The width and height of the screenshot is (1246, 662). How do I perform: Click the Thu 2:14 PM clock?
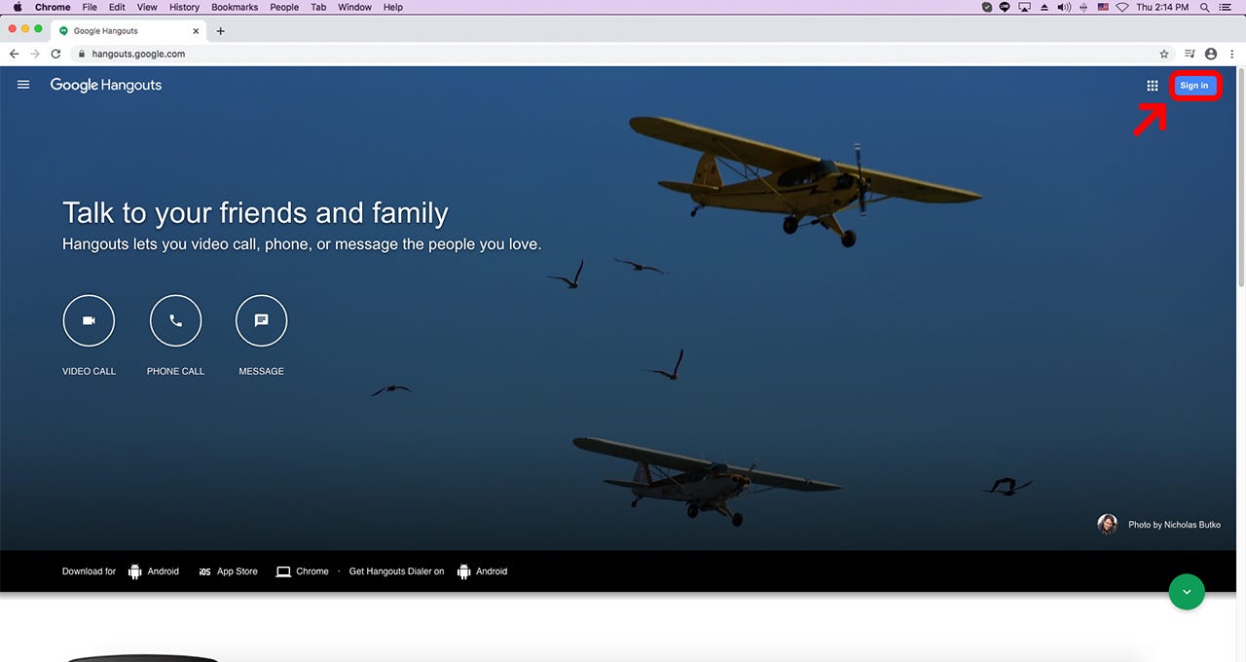pos(1163,7)
